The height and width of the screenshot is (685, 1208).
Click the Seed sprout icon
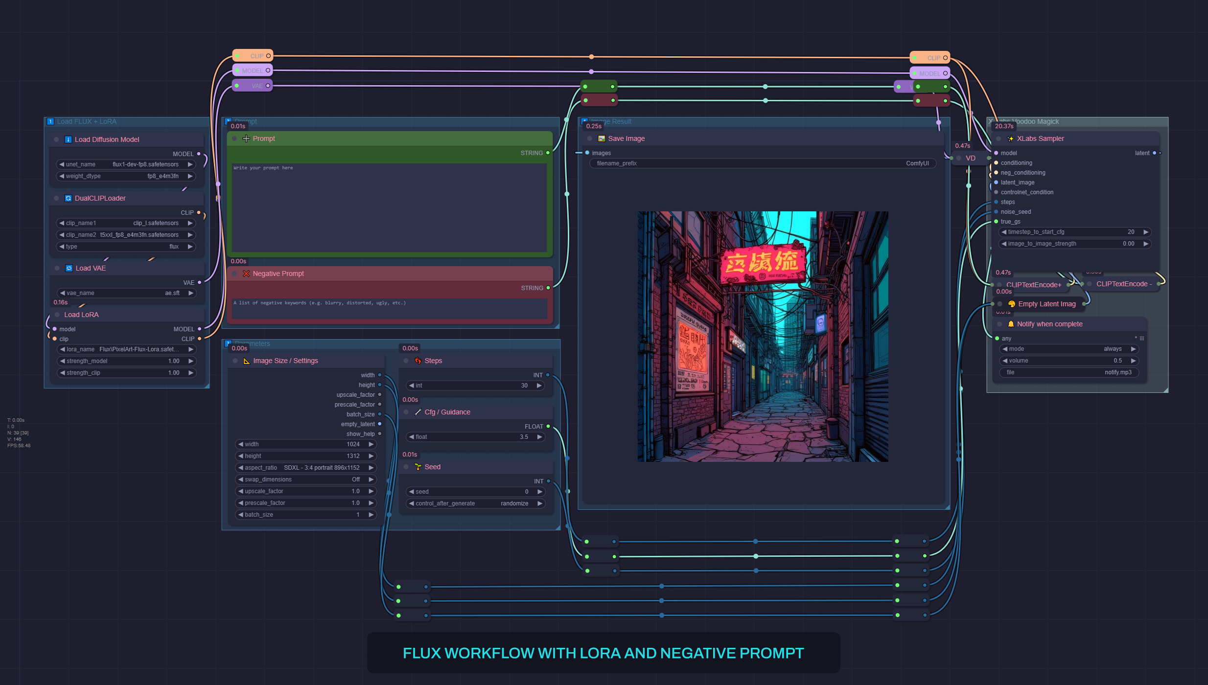pos(418,467)
